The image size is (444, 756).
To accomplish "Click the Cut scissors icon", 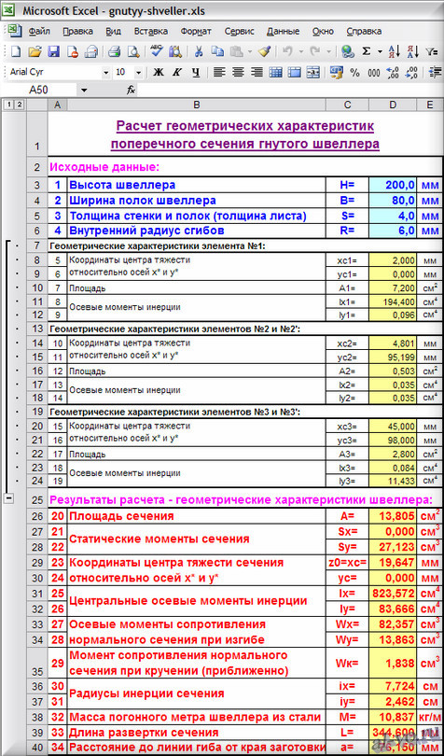I will pyautogui.click(x=199, y=51).
